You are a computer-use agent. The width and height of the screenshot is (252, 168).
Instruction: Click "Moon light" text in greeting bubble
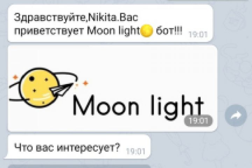(x=114, y=31)
